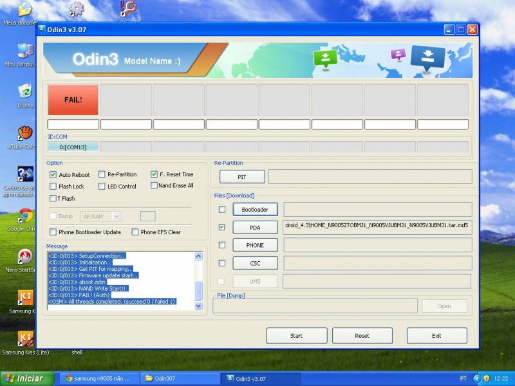Click purple download icon in banner
Screen dimensions: 515x386
(398, 55)
